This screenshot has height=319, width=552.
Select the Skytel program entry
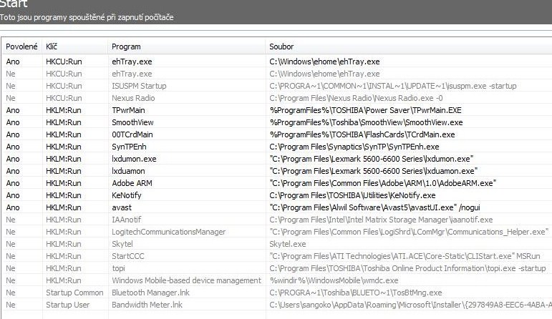122,244
